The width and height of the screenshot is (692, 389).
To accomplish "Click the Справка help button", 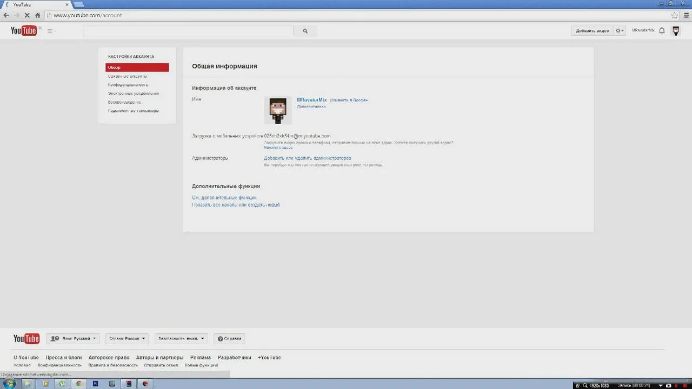I will 229,339.
